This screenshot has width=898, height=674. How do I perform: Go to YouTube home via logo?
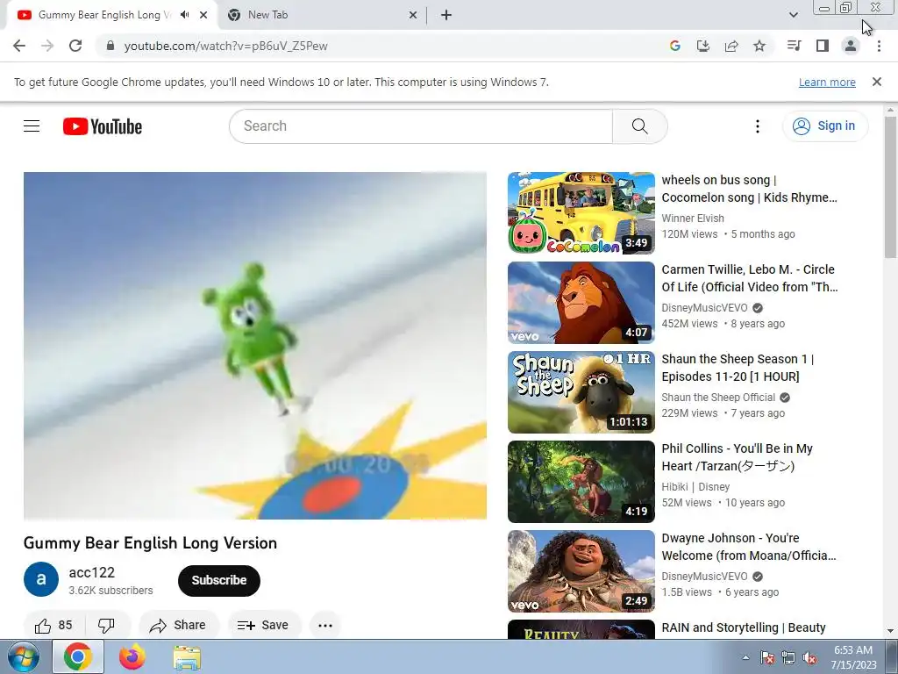click(x=103, y=126)
